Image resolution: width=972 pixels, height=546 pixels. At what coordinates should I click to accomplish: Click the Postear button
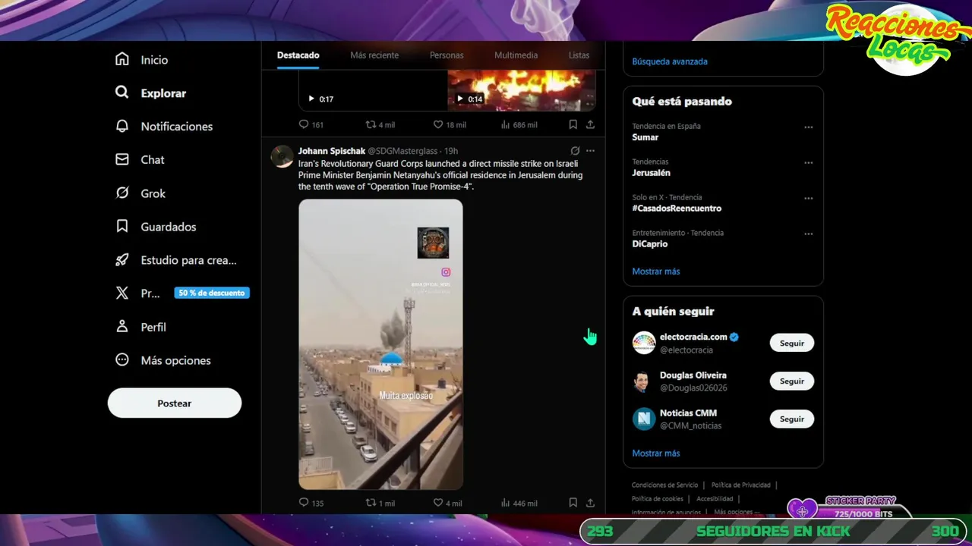pos(175,403)
